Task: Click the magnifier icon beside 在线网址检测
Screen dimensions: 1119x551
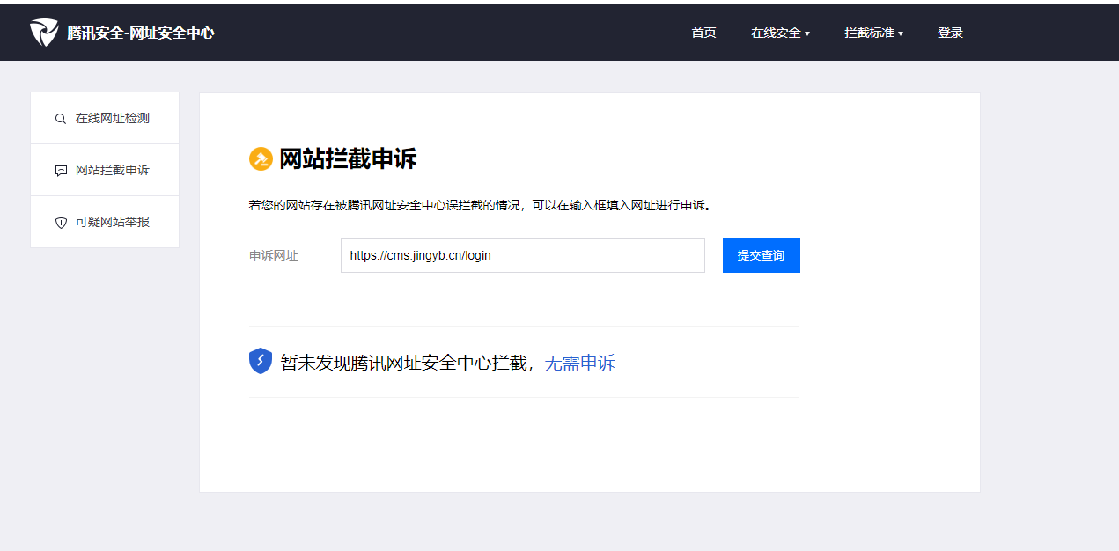Action: (x=61, y=119)
